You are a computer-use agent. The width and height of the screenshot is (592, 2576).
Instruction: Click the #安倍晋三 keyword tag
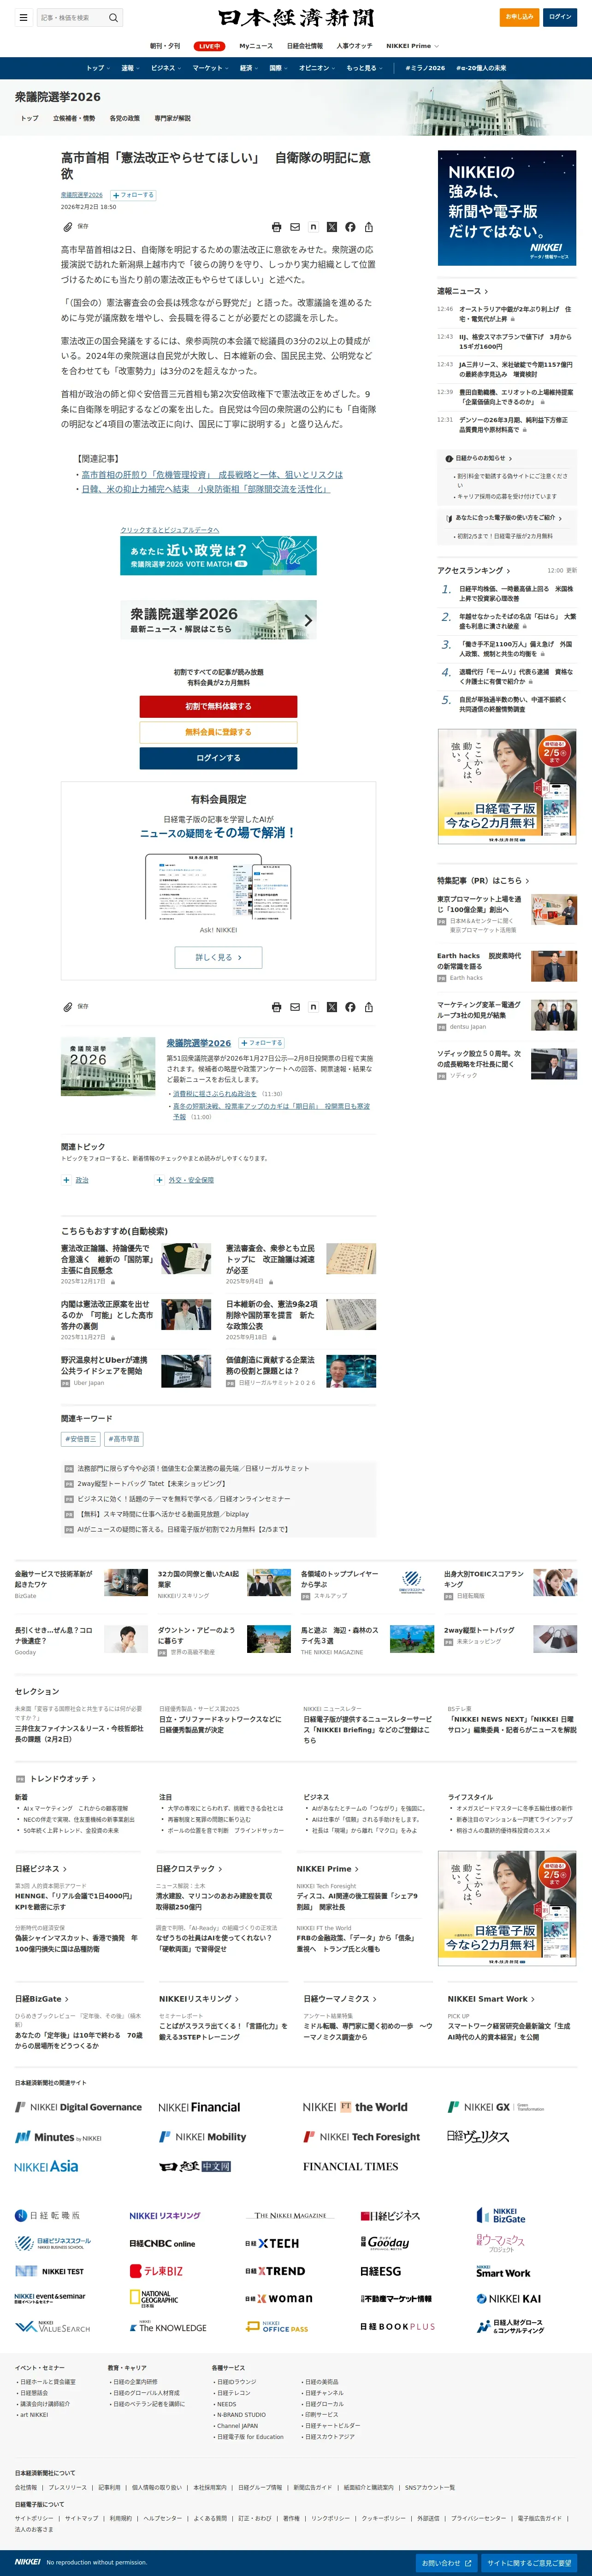[81, 1439]
